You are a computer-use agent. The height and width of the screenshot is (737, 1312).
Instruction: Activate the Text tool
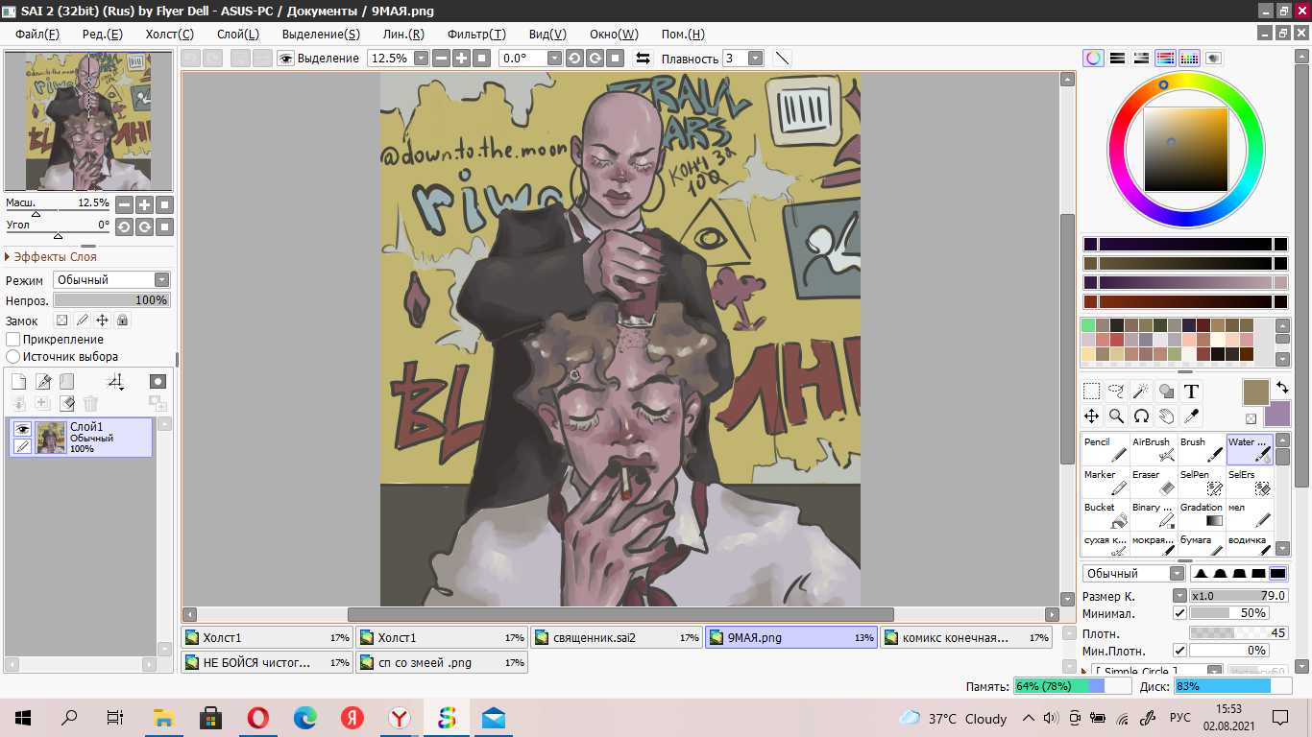click(x=1191, y=392)
